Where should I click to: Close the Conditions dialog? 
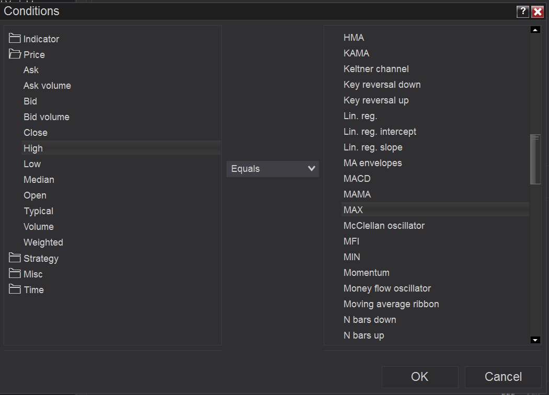pyautogui.click(x=537, y=12)
